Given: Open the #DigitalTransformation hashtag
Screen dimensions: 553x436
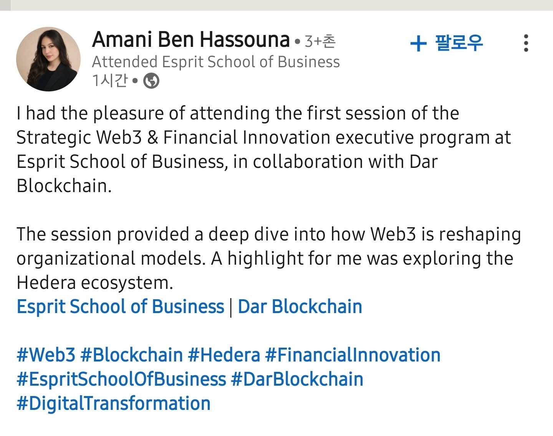Looking at the screenshot, I should 114,403.
